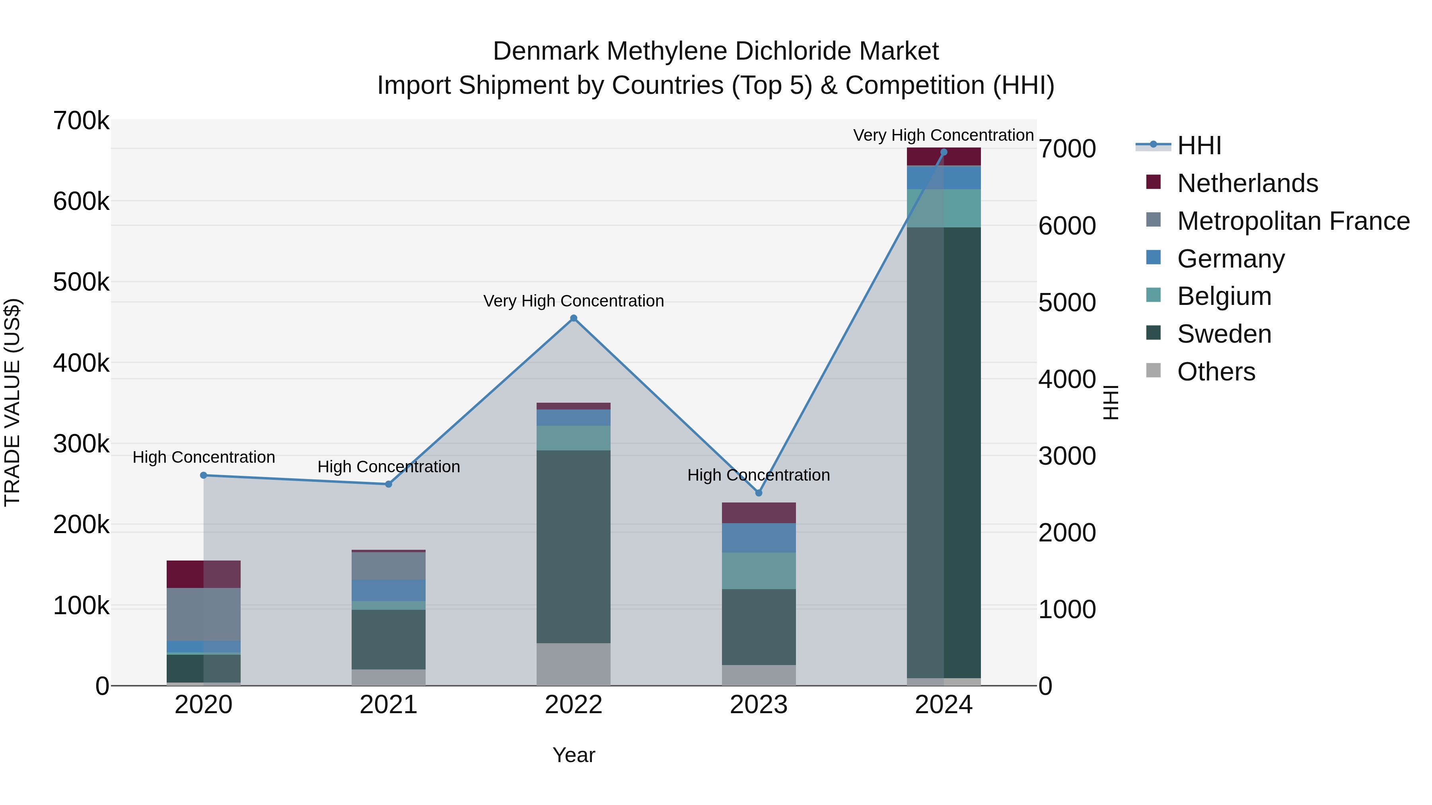
Task: Click the 5000 right axis tick
Action: coord(1067,303)
